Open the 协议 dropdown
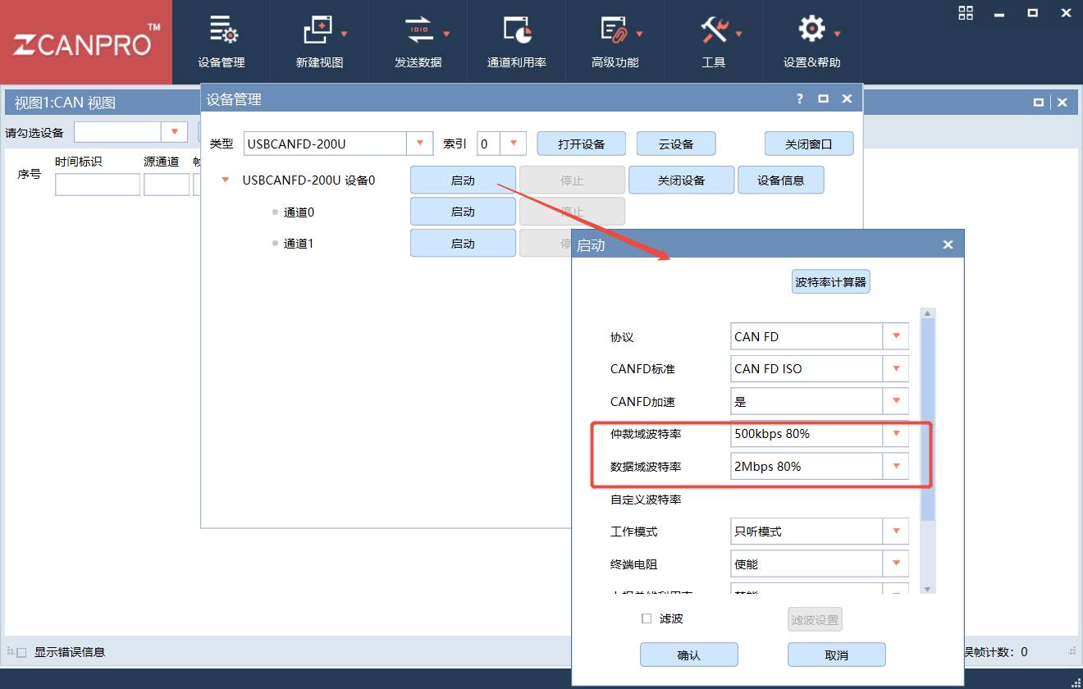The image size is (1083, 689). click(x=896, y=336)
